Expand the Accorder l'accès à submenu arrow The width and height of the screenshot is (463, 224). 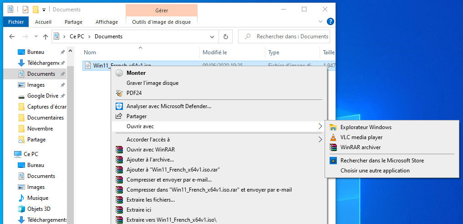click(321, 139)
